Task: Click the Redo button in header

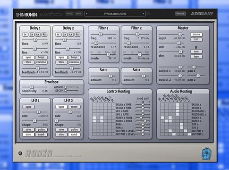Action: [78, 14]
